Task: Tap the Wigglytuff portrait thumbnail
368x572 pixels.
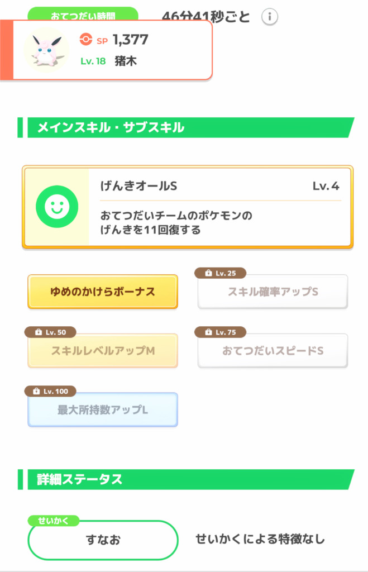Action: pos(46,50)
